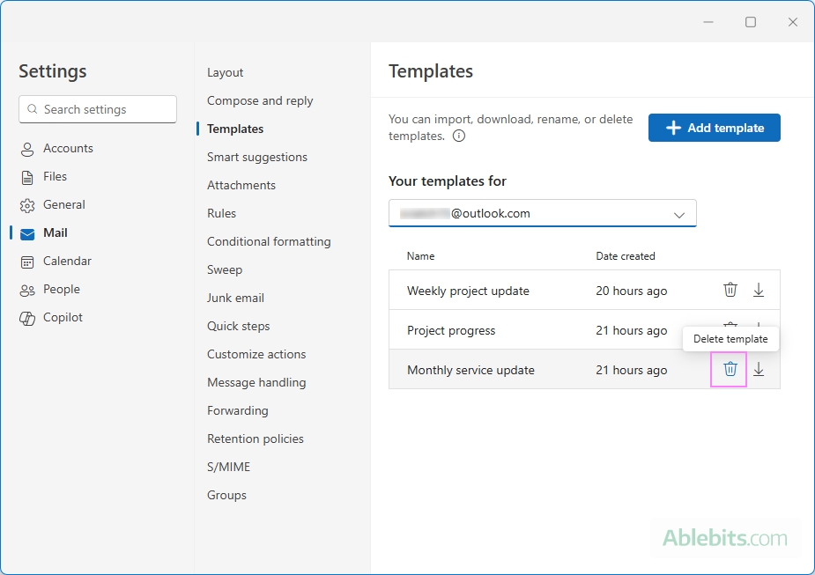The width and height of the screenshot is (815, 575).
Task: Click the info icon next to templates description
Action: 458,136
